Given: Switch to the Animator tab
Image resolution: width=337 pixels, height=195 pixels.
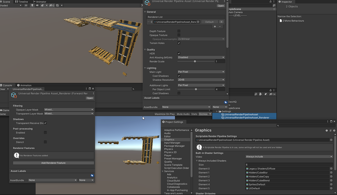Looking at the screenshot, I should click(x=40, y=2).
